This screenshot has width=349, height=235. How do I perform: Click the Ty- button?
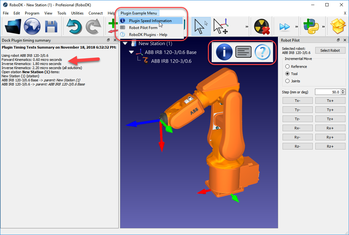[297, 110]
